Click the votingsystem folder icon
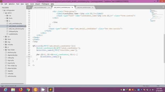 point(4,10)
